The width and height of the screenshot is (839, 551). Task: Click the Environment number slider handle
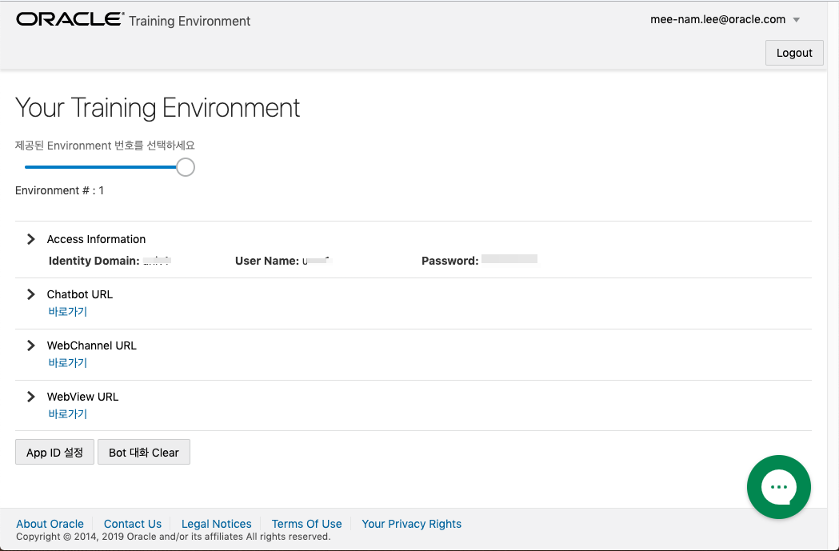(x=185, y=167)
